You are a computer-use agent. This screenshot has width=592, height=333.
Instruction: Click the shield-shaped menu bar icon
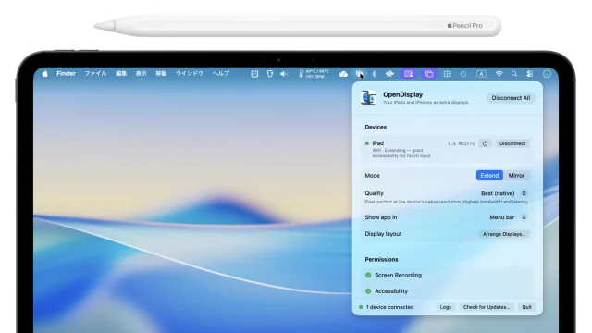tap(270, 74)
